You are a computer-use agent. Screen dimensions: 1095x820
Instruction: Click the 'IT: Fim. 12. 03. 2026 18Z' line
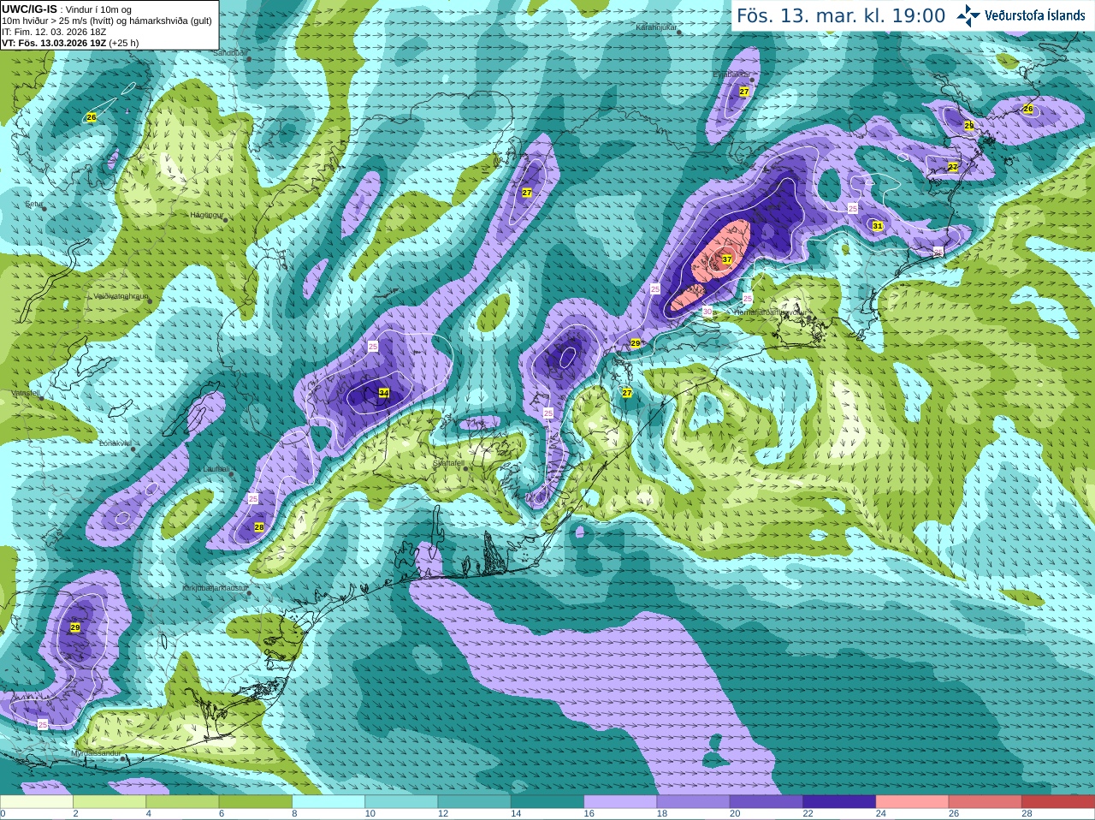54,32
